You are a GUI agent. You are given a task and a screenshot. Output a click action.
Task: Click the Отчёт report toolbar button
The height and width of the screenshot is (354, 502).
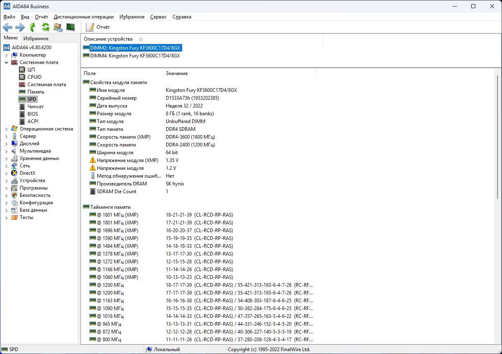(98, 27)
